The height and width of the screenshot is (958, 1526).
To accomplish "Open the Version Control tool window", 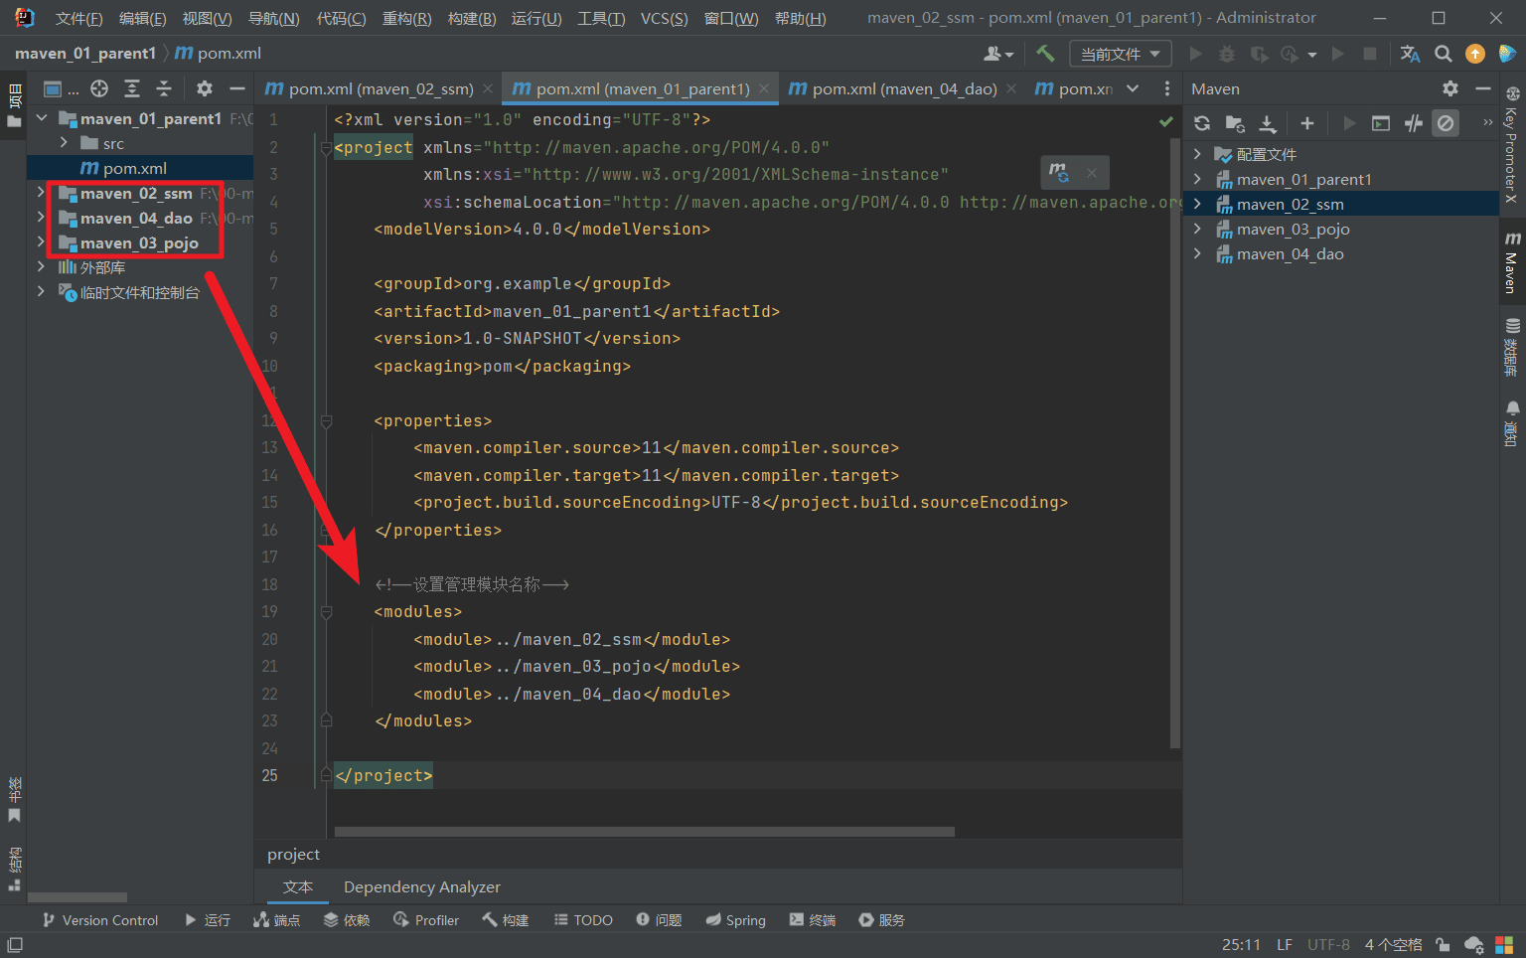I will 100,920.
